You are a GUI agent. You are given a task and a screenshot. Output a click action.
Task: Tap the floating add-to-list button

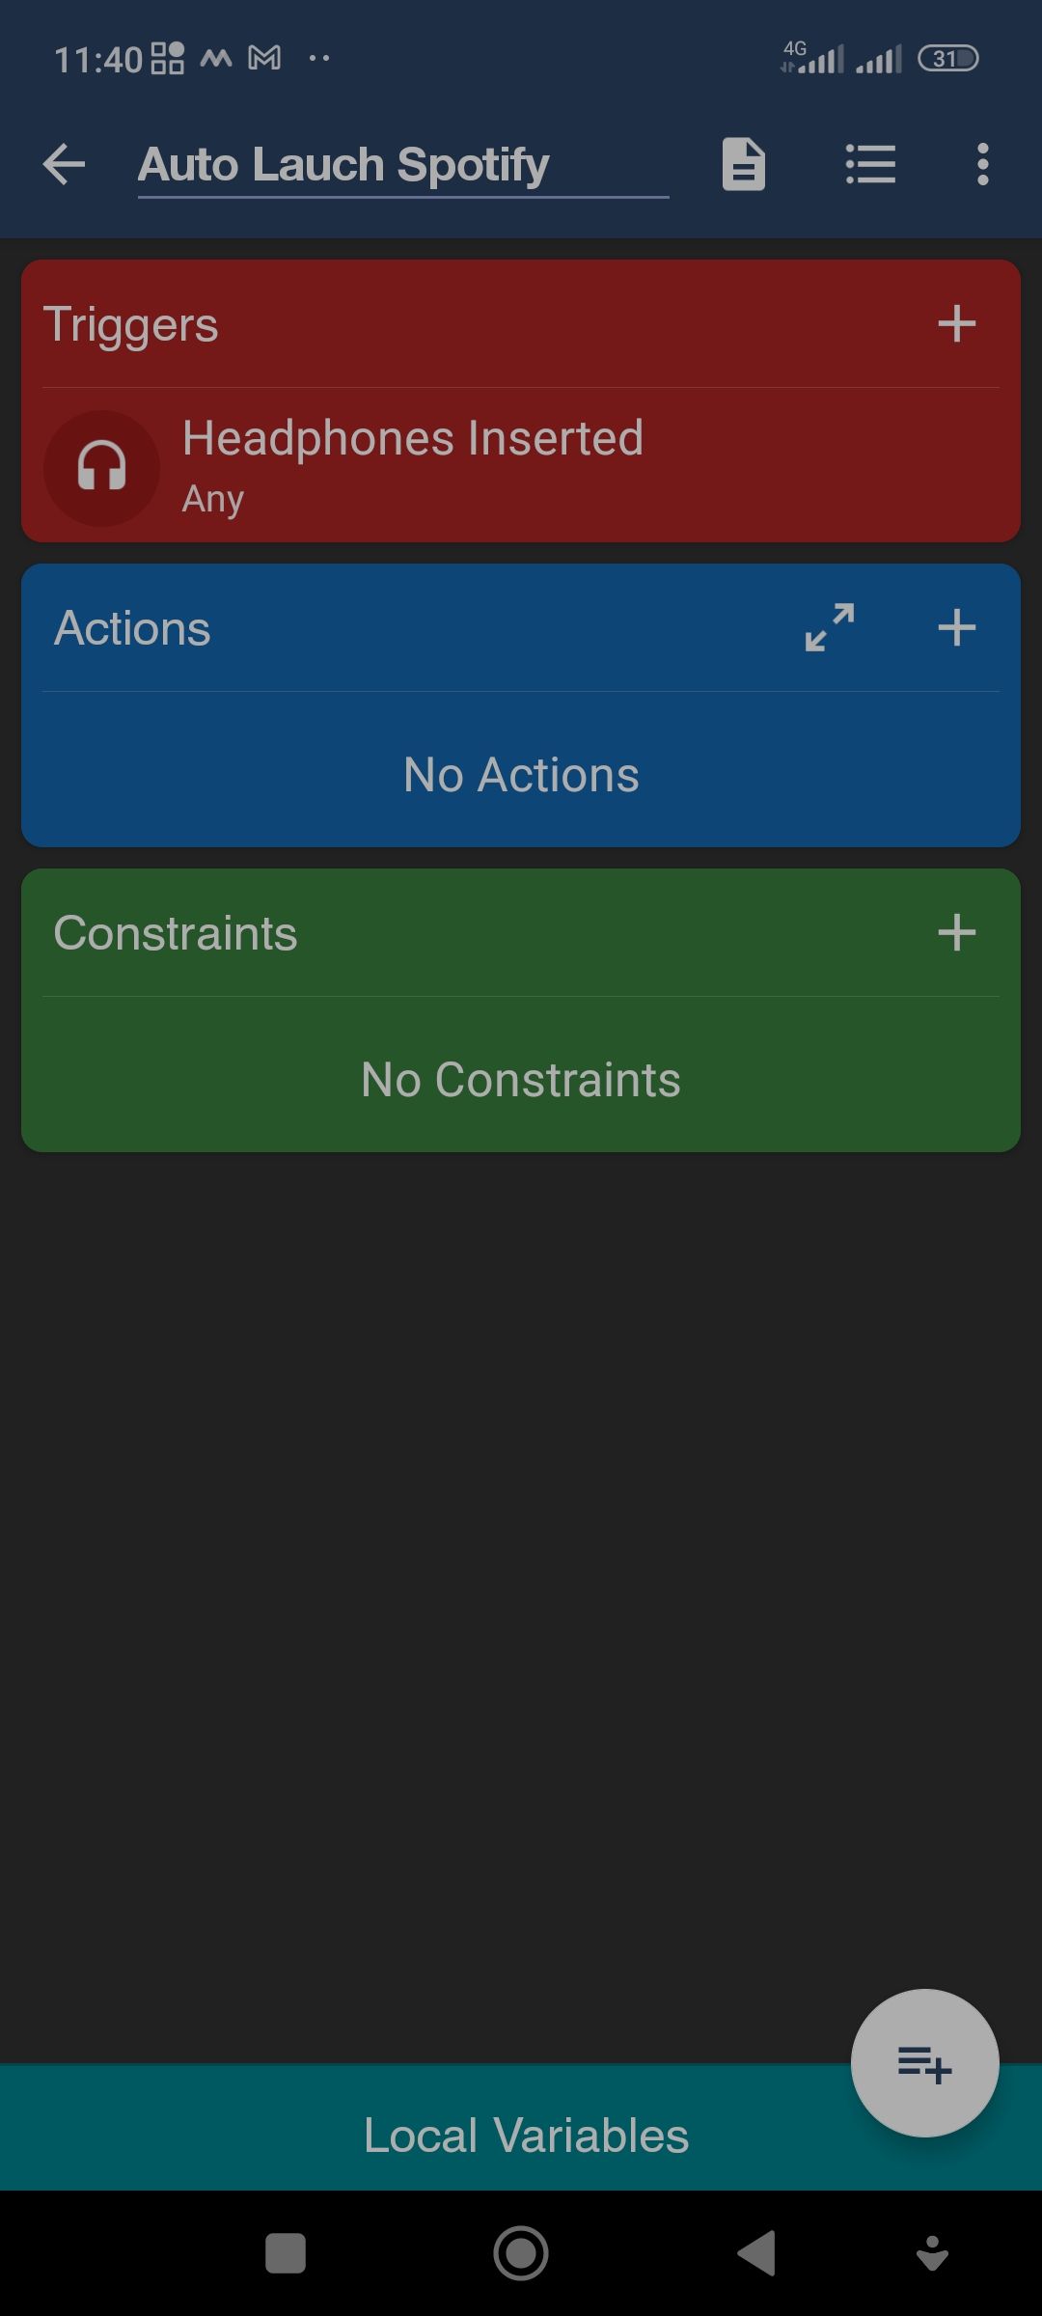[924, 2064]
